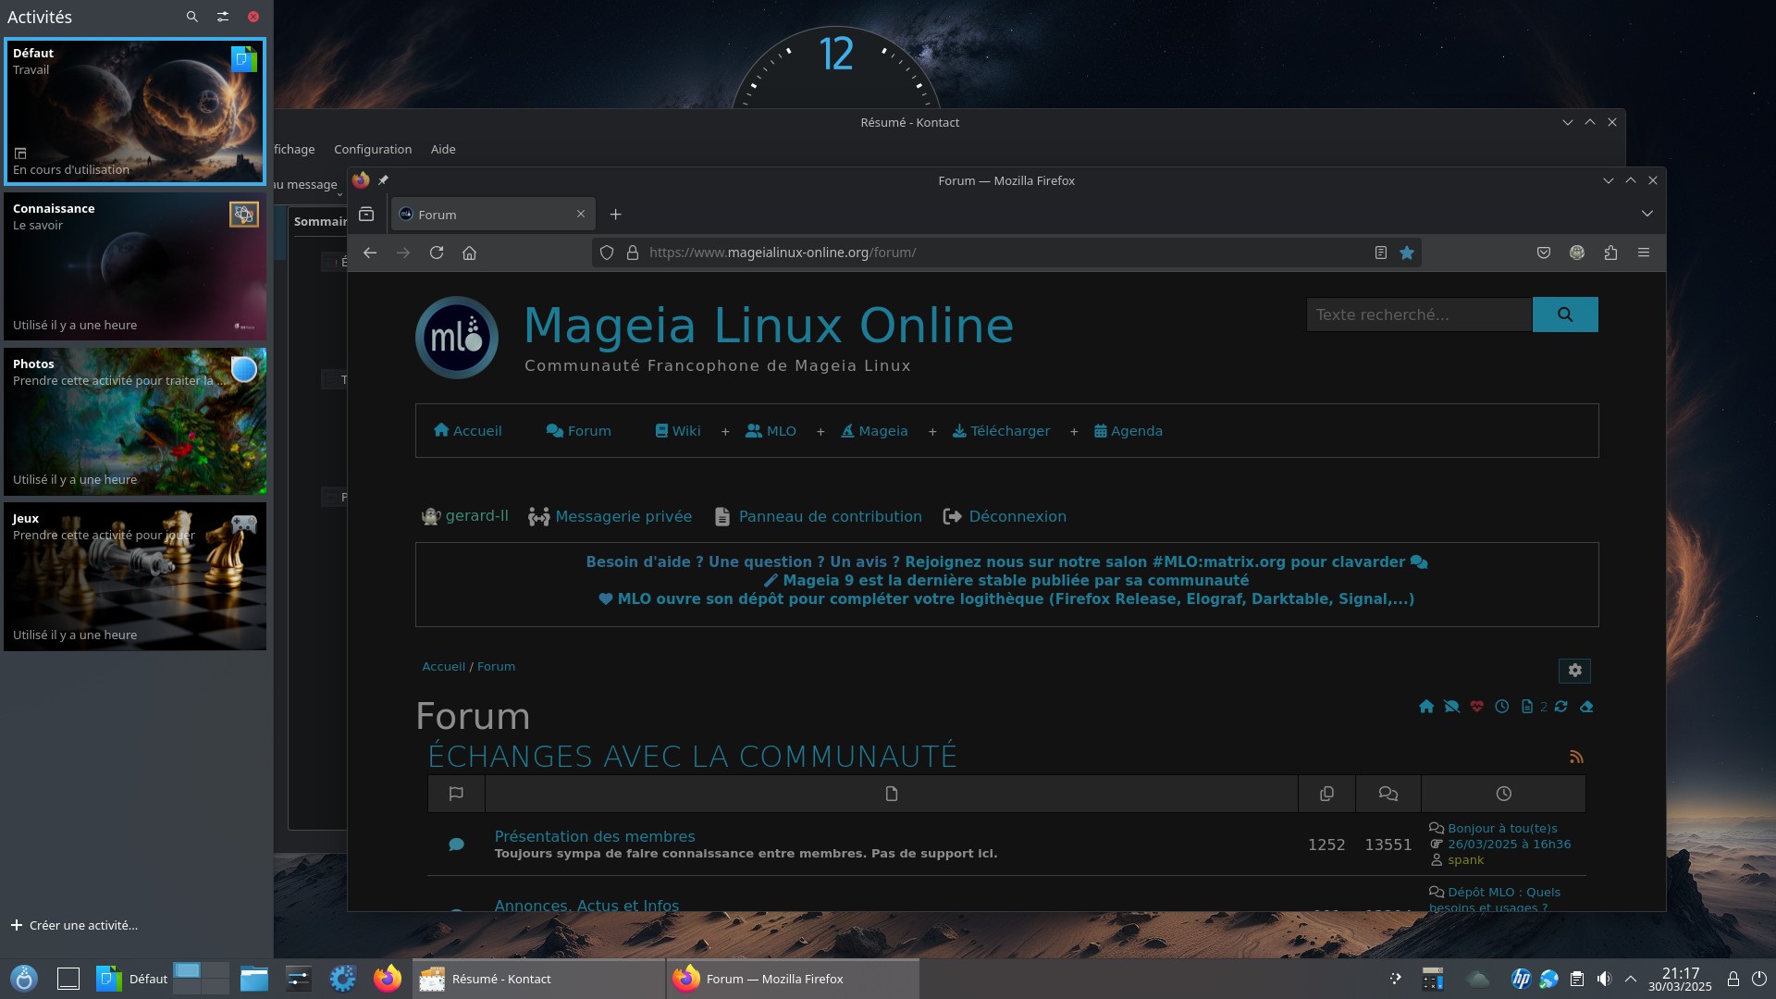The height and width of the screenshot is (999, 1776).
Task: Expand the Mageia submenu plus
Action: pos(932,432)
